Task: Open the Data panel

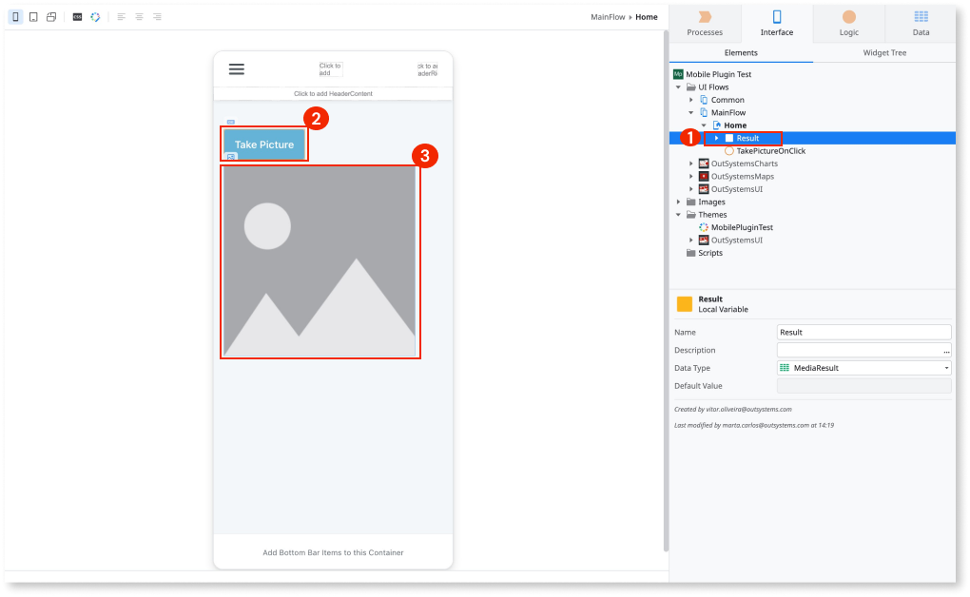Action: tap(920, 23)
